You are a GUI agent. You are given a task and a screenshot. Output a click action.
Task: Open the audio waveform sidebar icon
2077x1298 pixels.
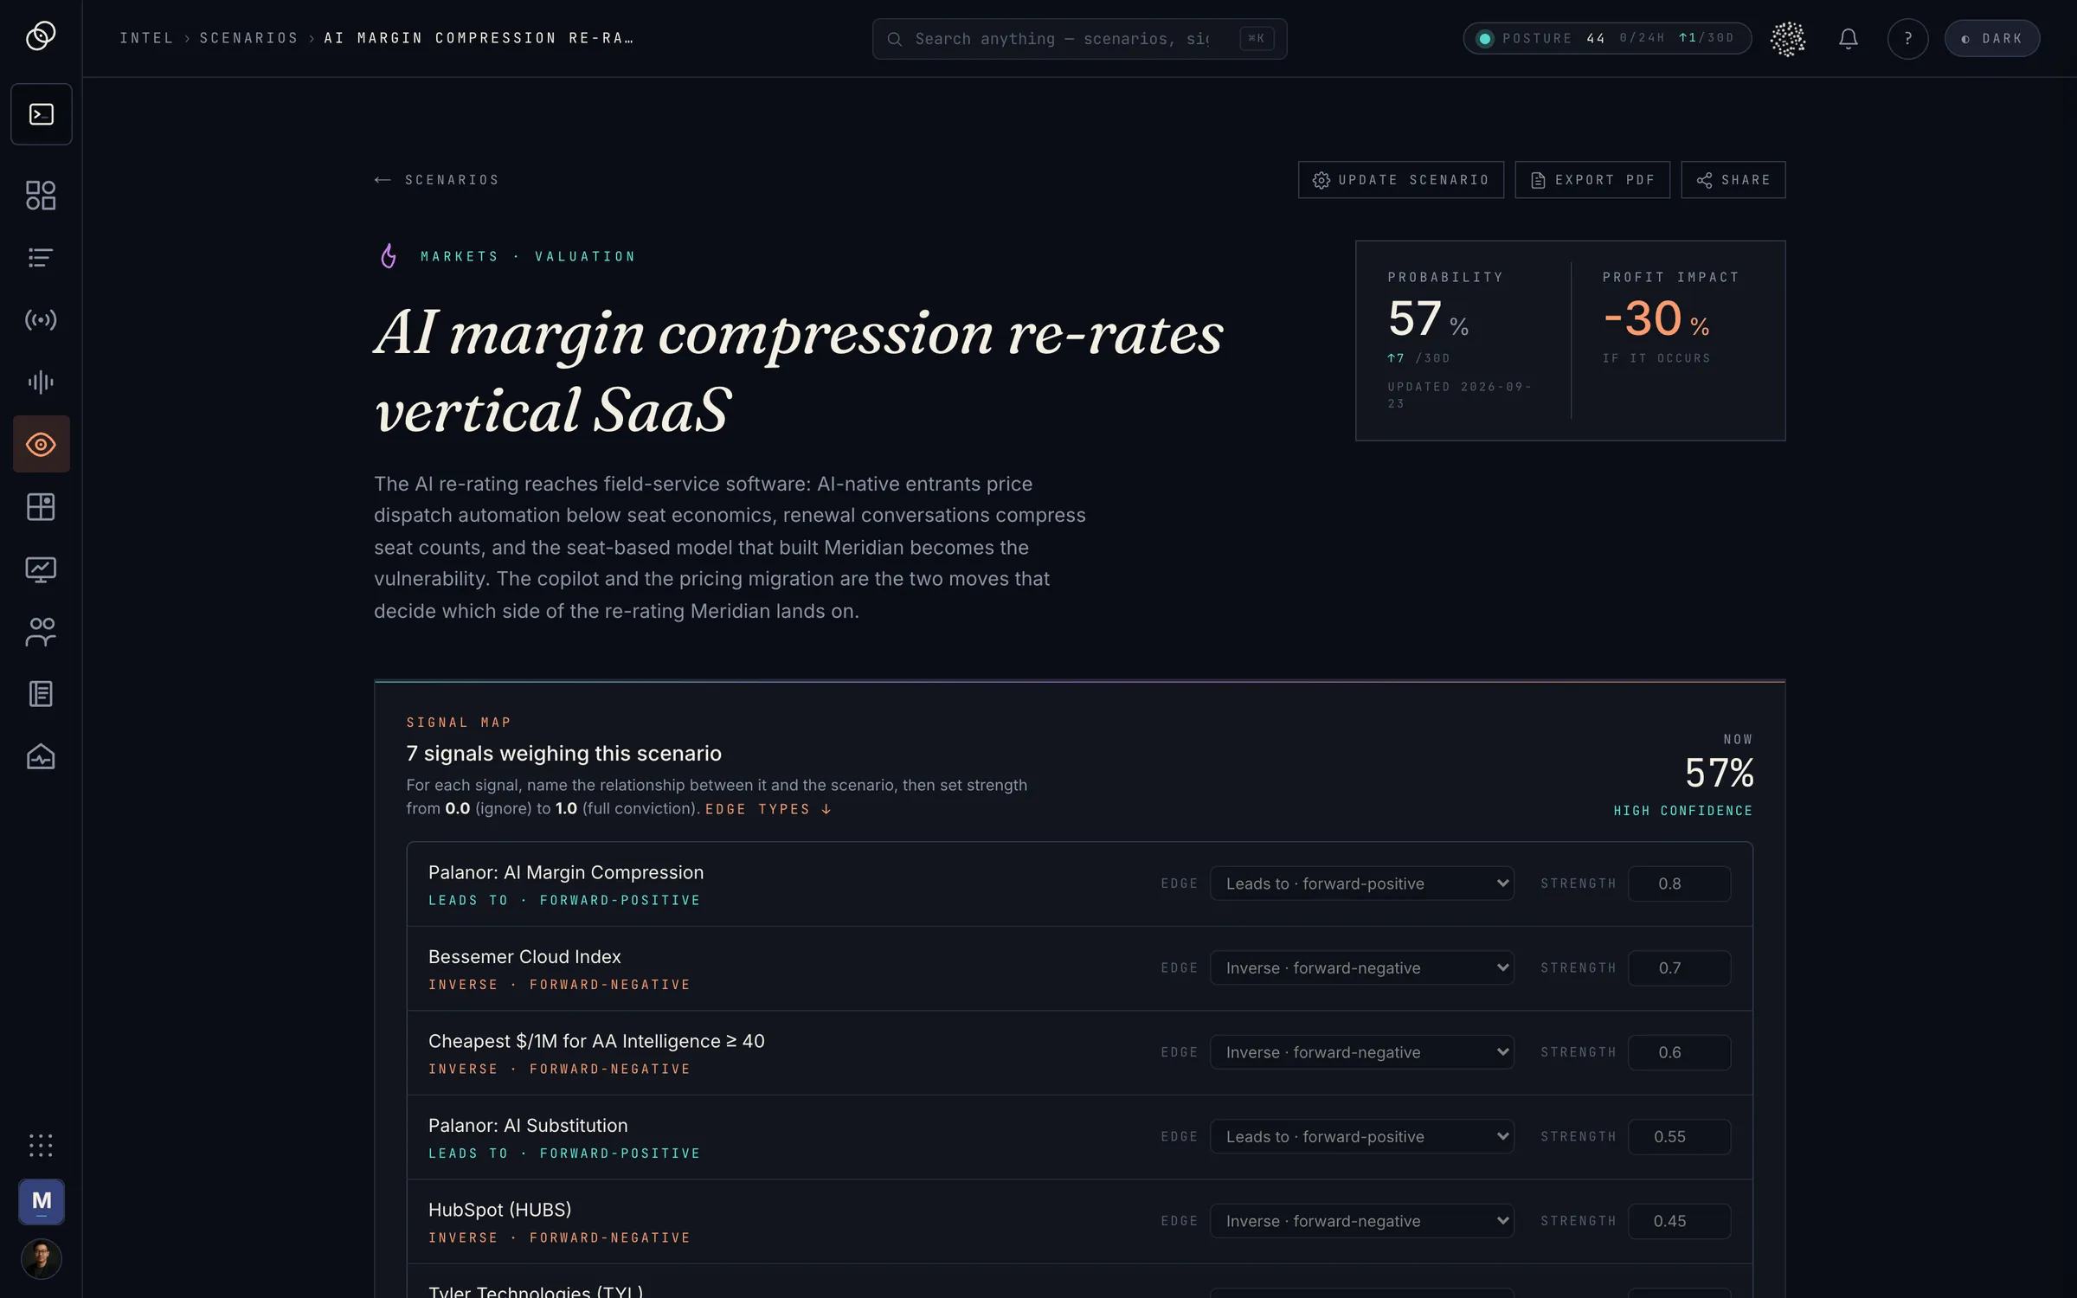pyautogui.click(x=41, y=382)
